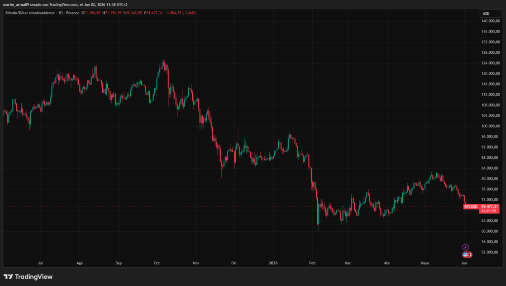
Task: Click the low value L69.246,55
Action: tap(132, 13)
